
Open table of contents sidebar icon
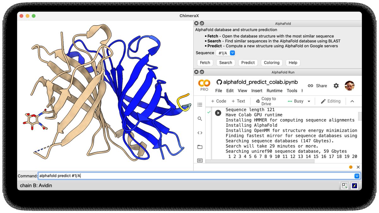(200, 105)
